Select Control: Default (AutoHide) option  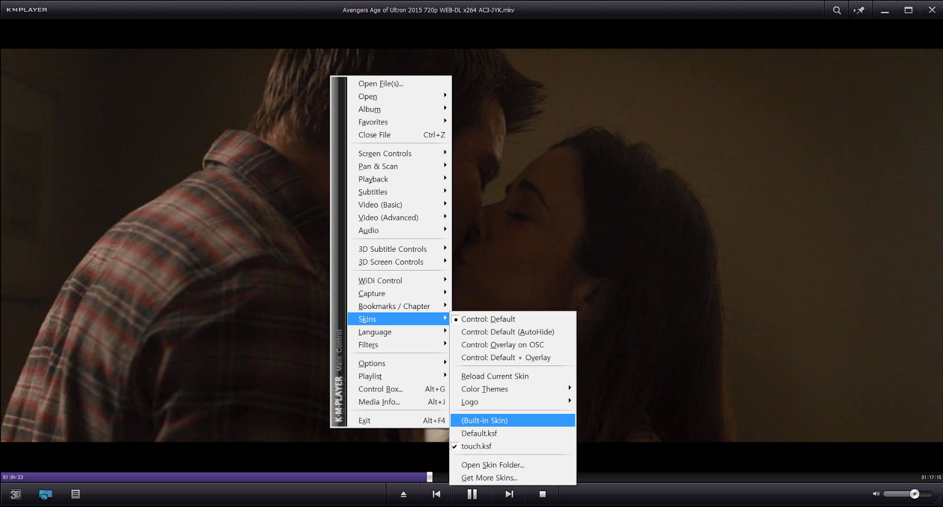[x=513, y=332]
